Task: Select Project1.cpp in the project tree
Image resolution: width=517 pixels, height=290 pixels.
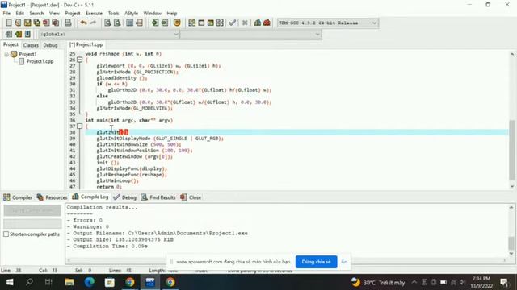Action: [x=36, y=61]
